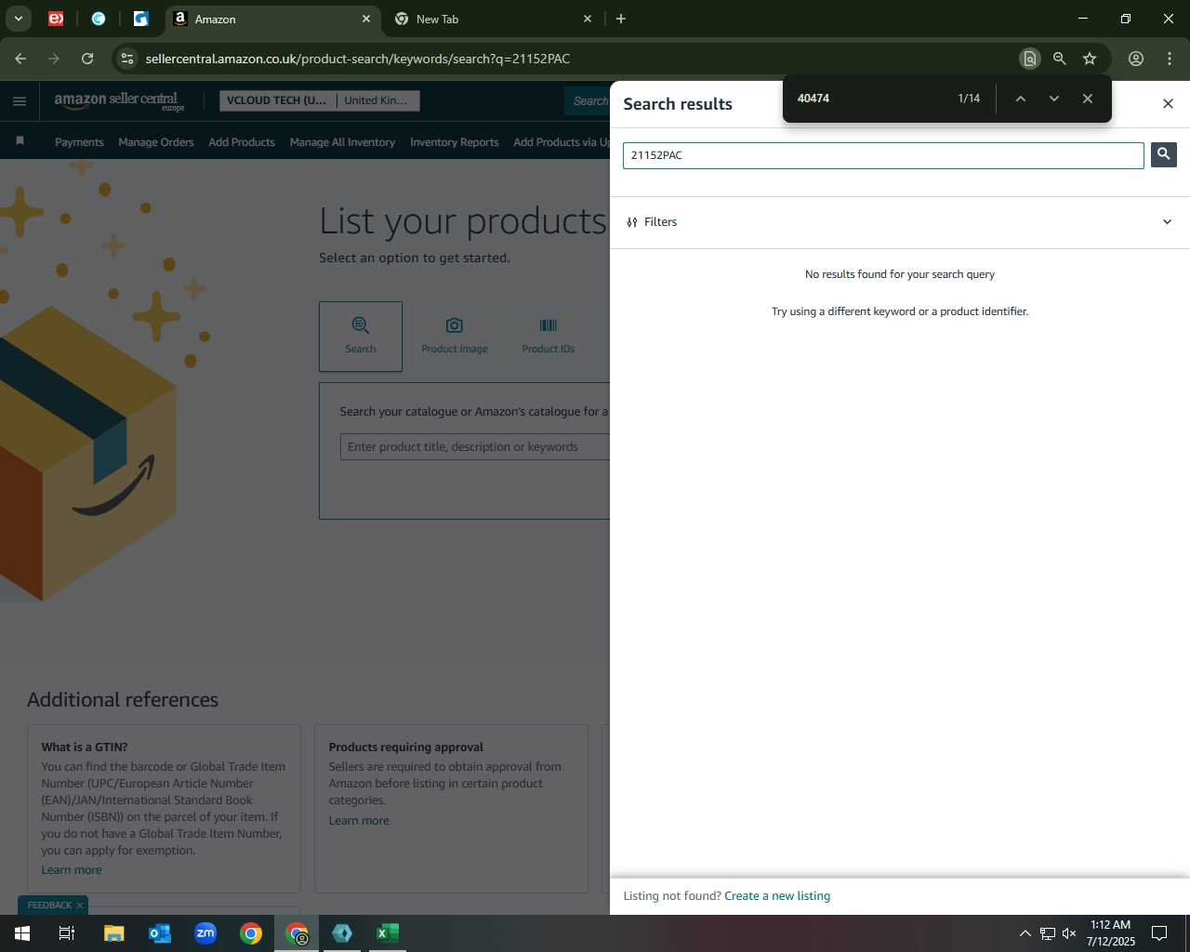Click the find-in-page text 40474

point(813,99)
